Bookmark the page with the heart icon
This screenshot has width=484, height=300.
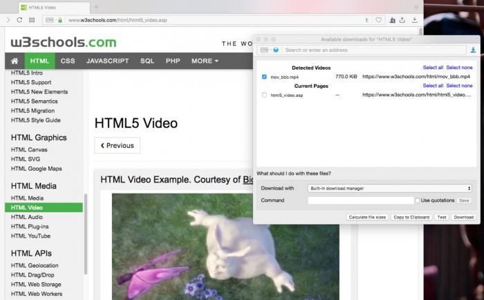[378, 20]
